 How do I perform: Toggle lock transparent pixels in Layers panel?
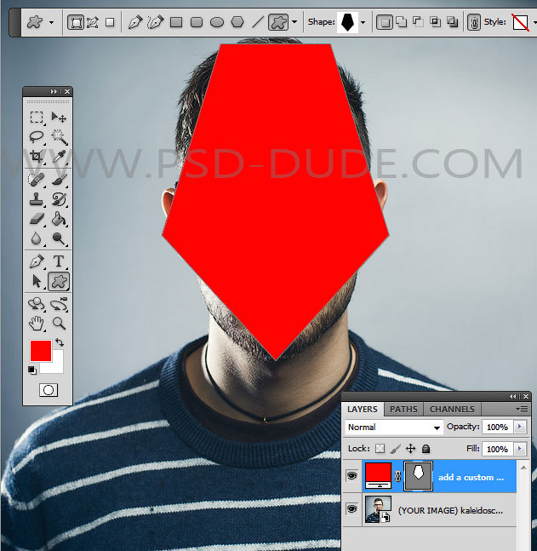pos(380,448)
